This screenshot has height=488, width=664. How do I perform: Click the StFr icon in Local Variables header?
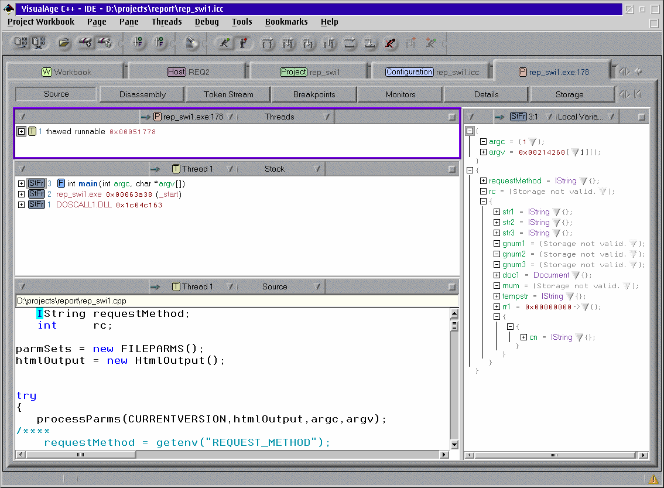pyautogui.click(x=518, y=117)
